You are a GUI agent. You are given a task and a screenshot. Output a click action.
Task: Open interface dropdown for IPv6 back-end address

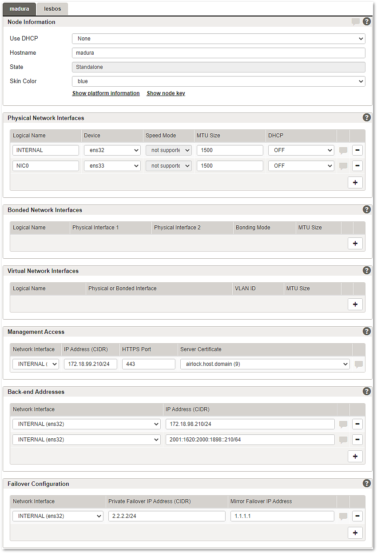(x=87, y=440)
